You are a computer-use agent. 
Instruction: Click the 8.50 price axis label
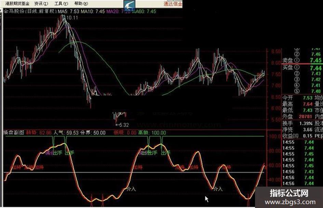[276, 51]
